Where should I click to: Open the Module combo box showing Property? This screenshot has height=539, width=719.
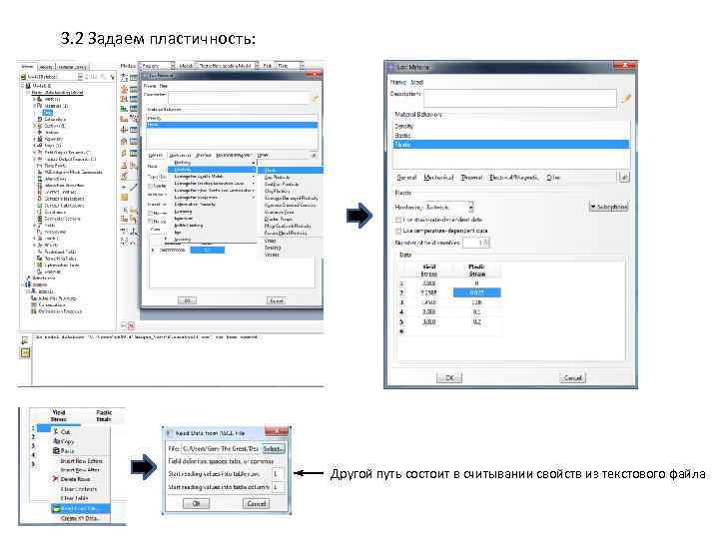(157, 66)
